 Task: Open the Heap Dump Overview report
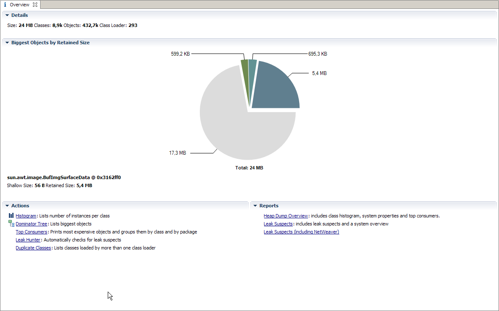(x=286, y=216)
